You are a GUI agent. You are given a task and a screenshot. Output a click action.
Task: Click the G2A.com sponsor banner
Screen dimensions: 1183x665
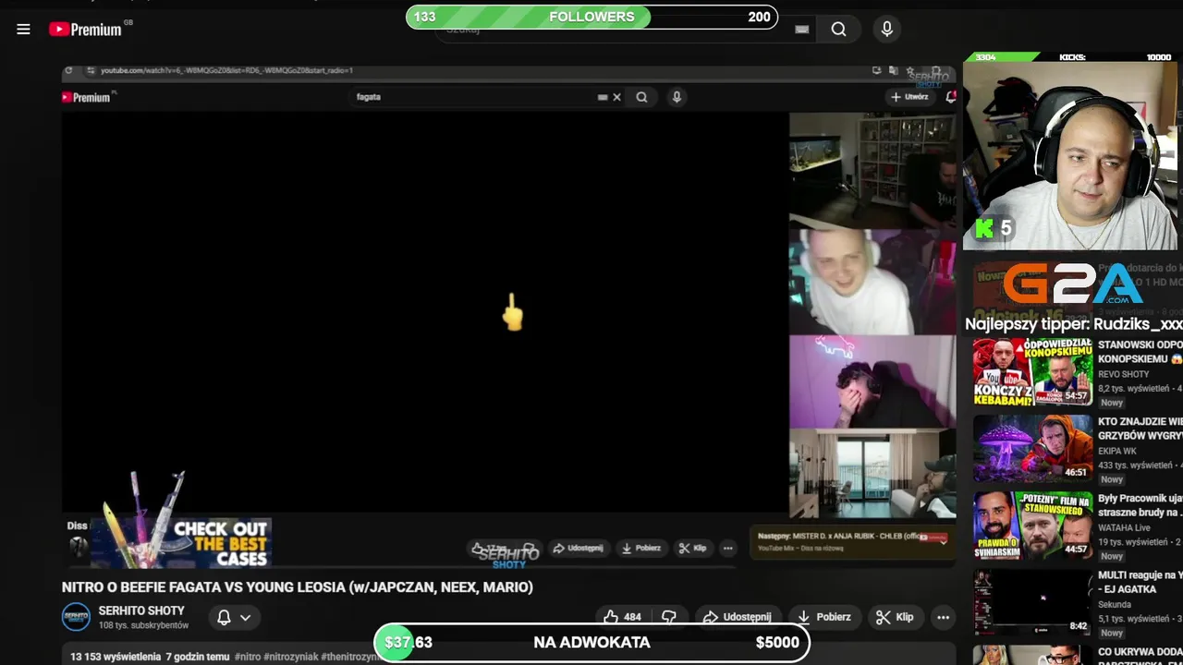[1073, 284]
